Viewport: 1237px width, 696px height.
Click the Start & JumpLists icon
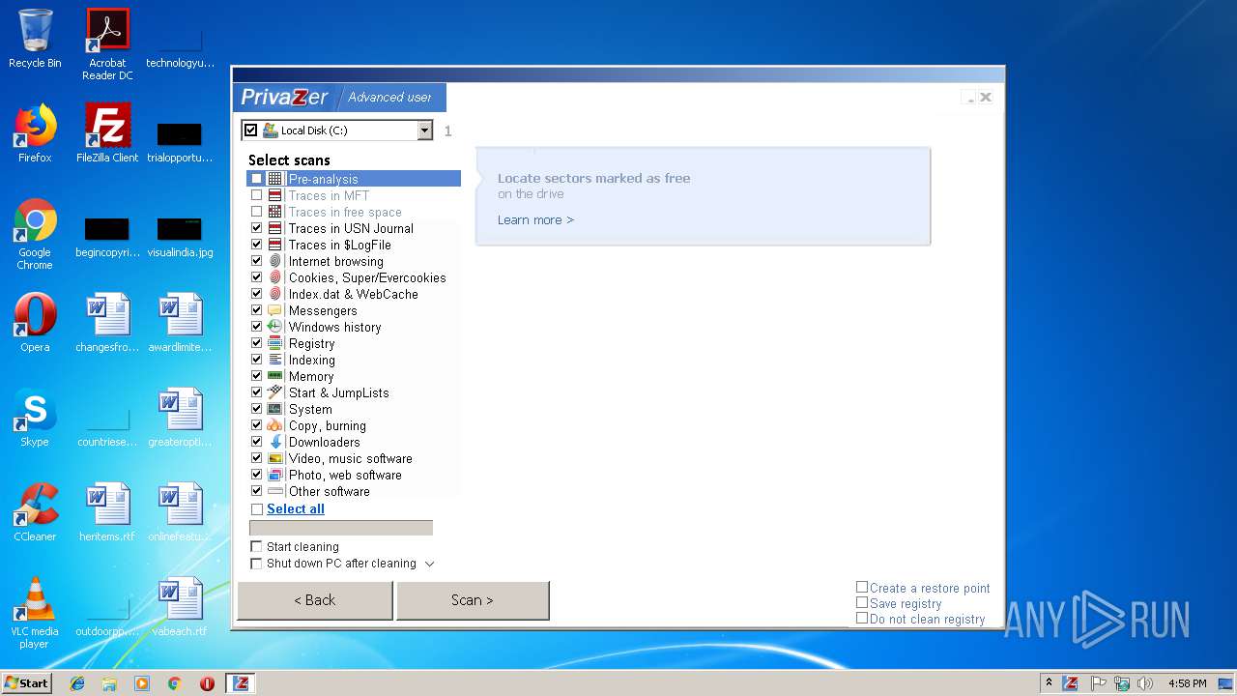click(x=275, y=392)
